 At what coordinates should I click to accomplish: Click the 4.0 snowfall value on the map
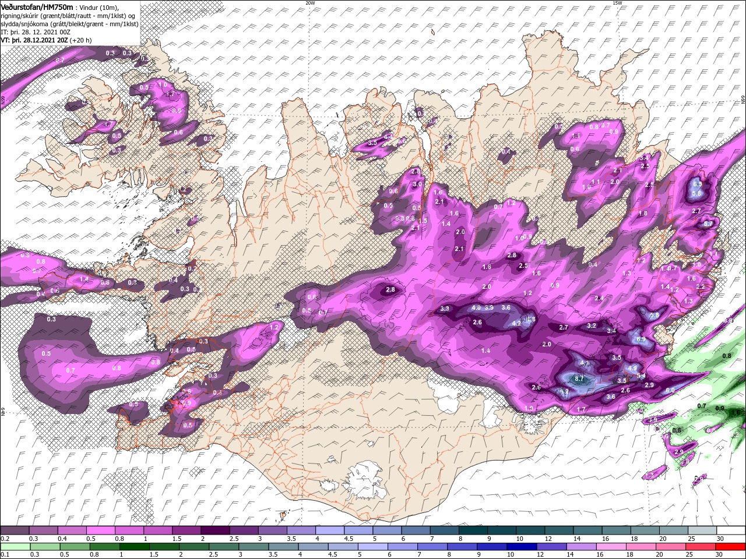pos(476,307)
